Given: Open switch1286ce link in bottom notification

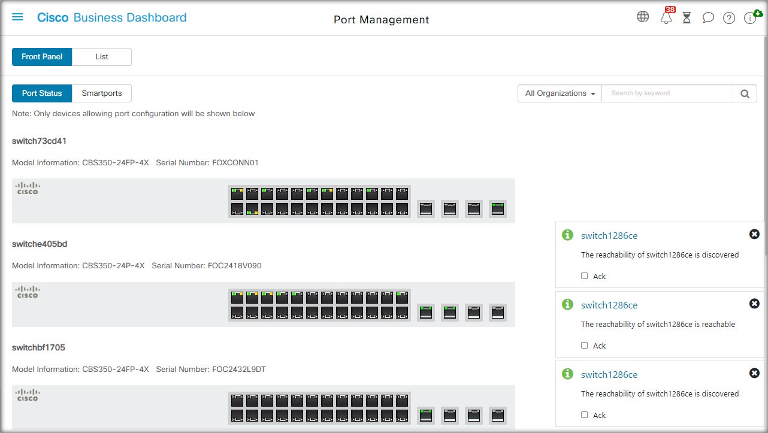Looking at the screenshot, I should click(609, 375).
